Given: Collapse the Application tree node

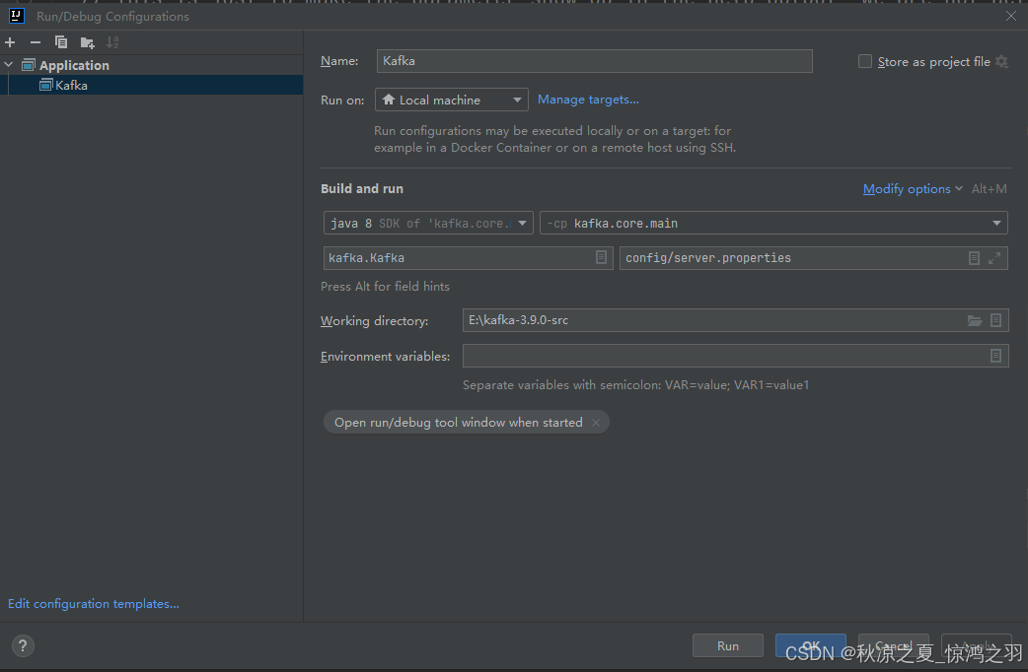Looking at the screenshot, I should click(x=10, y=65).
